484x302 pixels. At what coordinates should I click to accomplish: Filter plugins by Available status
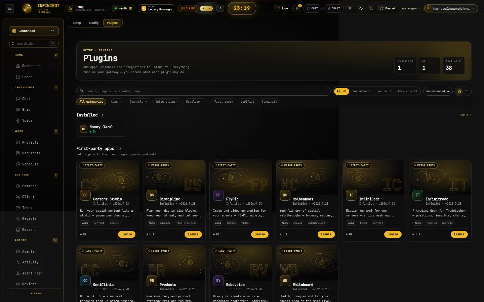[x=407, y=91]
